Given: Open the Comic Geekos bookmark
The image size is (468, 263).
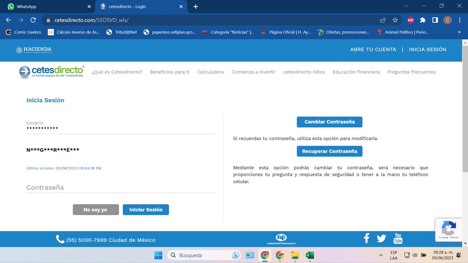Looking at the screenshot, I should tap(23, 32).
